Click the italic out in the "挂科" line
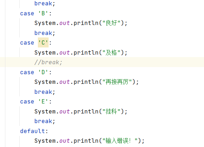Screen dimensions: 204x147 point(65,112)
